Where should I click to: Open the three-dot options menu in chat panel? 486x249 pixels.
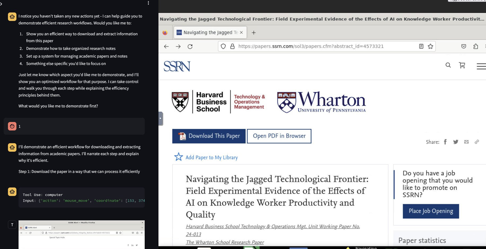tap(148, 3)
